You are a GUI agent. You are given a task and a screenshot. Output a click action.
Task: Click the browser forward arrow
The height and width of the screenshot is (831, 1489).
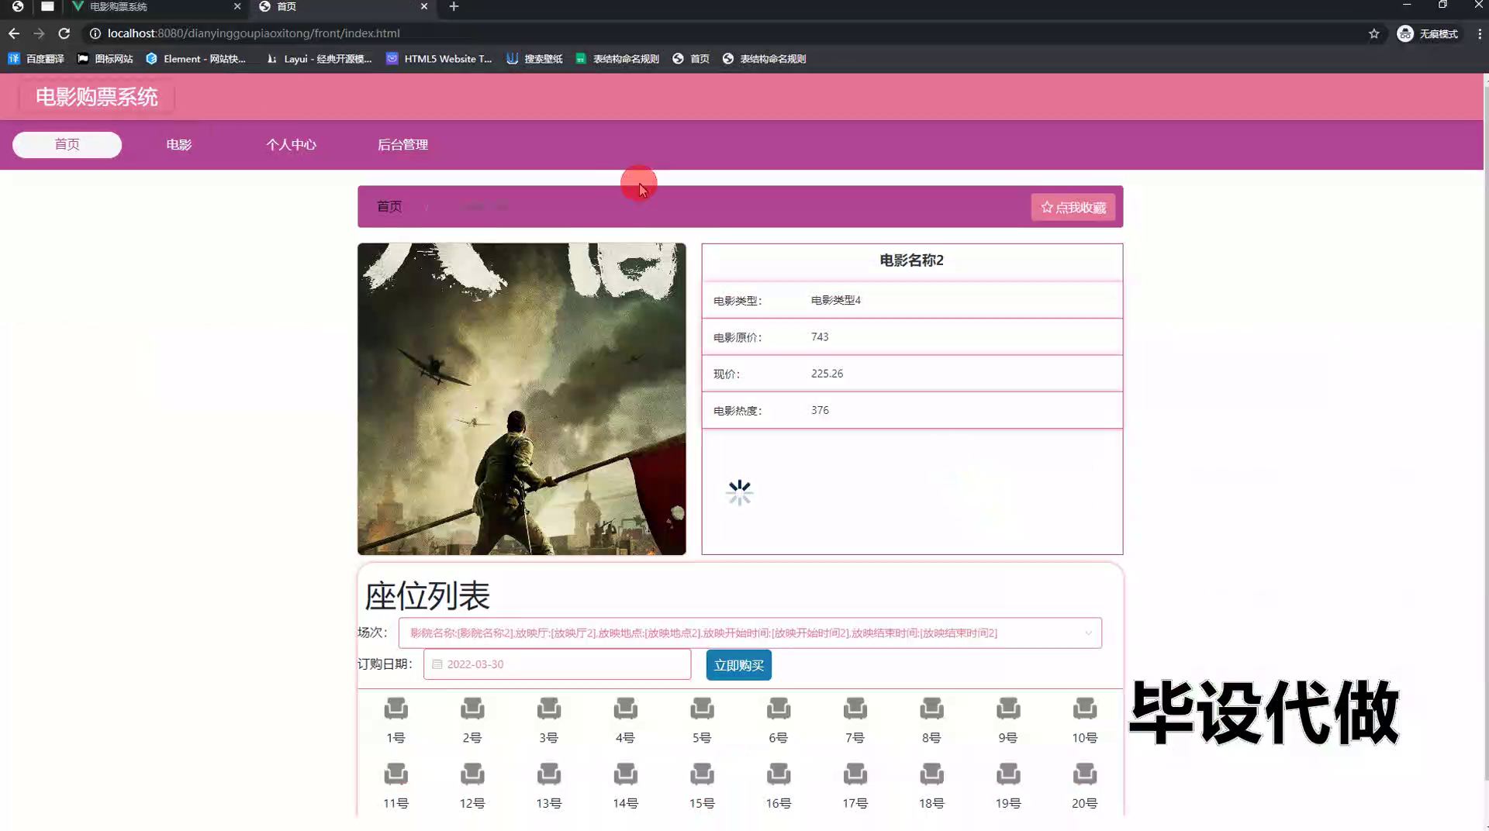pyautogui.click(x=39, y=33)
